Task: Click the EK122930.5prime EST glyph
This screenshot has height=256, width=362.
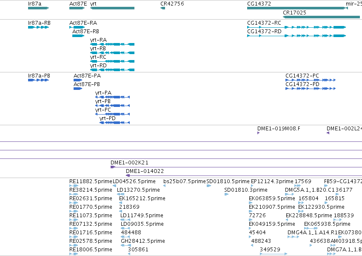Action: 301,211
